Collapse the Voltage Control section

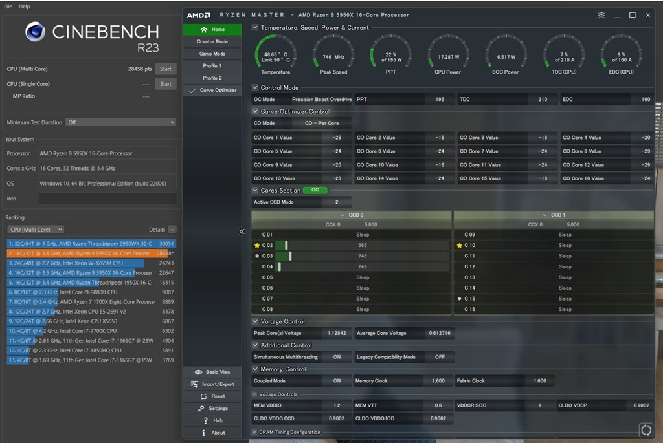255,321
